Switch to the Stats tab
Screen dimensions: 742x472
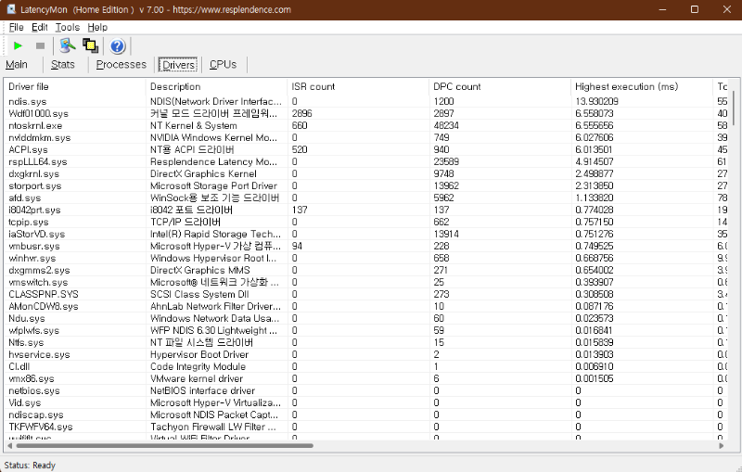[x=63, y=65]
